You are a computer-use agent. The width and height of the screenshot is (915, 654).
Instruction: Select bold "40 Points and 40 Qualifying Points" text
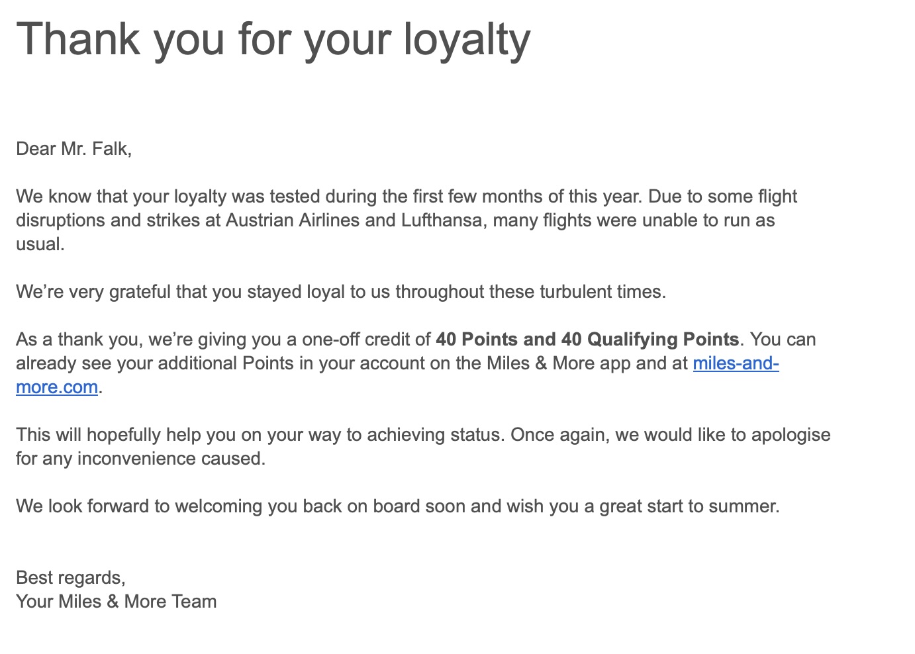click(x=587, y=340)
